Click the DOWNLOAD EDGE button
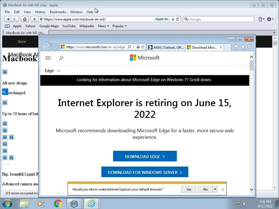This screenshot has width=279, height=209. tap(145, 156)
